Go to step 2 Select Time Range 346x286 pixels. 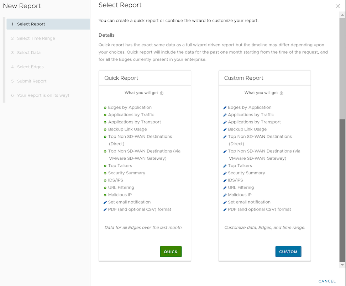point(36,38)
